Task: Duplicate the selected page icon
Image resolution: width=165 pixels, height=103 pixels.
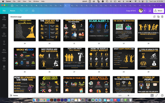Action: click(158, 17)
